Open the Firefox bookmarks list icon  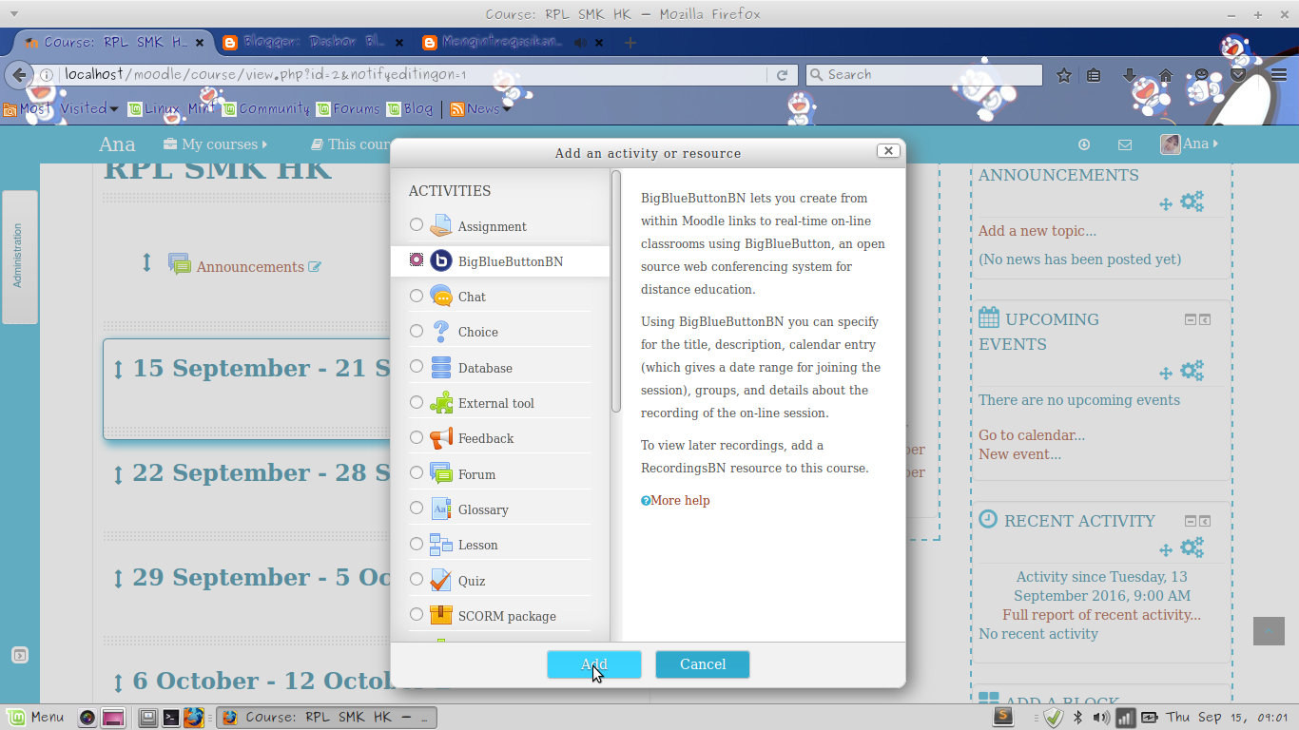click(1095, 75)
